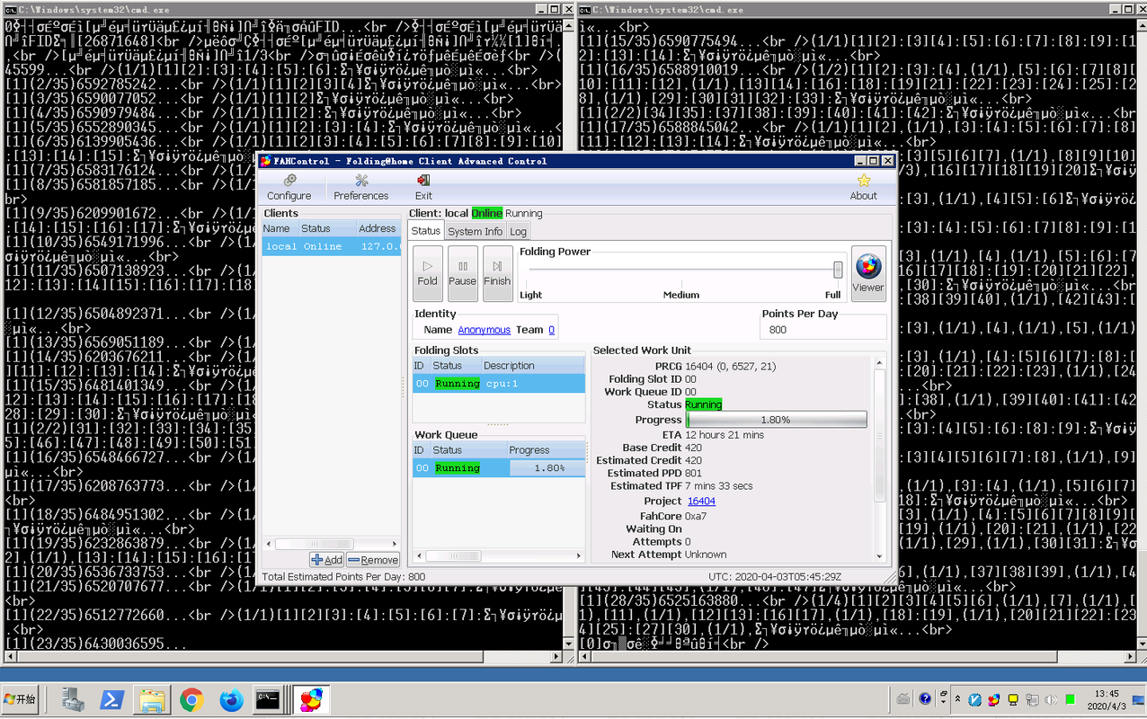This screenshot has width=1147, height=719.
Task: Open the Log tab
Action: tap(519, 231)
